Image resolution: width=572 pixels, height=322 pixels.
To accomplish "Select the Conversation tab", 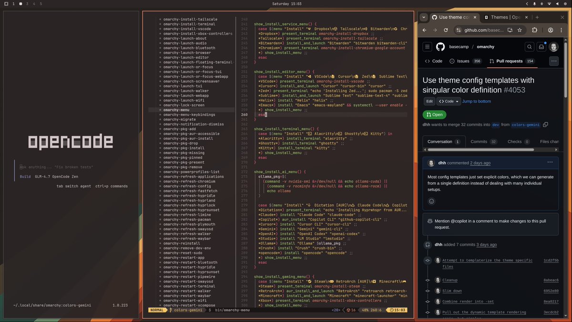I will tap(443, 142).
